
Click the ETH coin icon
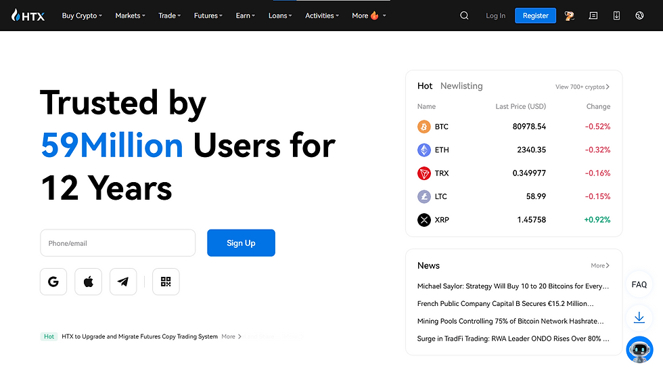coord(424,150)
